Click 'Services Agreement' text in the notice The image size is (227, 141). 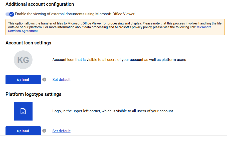click(23, 31)
